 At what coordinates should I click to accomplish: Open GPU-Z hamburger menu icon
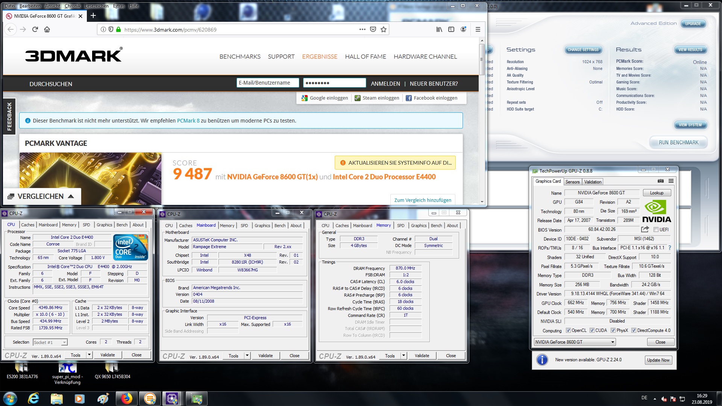(671, 181)
